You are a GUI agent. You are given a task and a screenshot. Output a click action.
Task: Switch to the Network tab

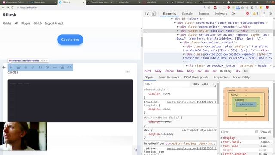221,14
